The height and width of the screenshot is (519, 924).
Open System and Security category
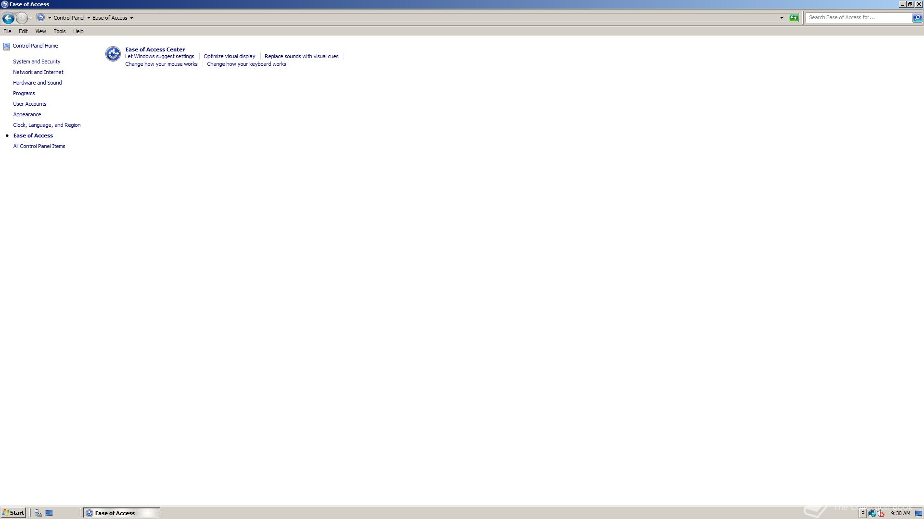tap(37, 62)
